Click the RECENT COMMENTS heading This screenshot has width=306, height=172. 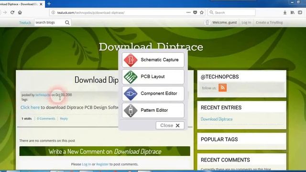coord(225,160)
